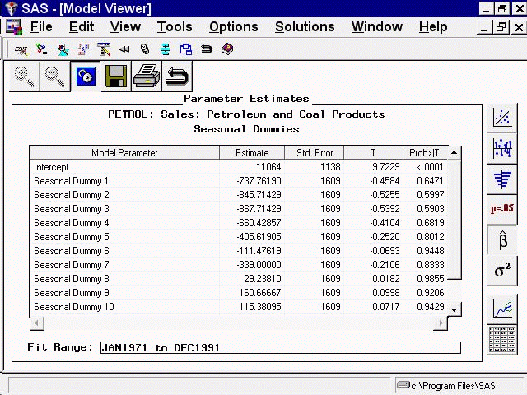Screen dimensions: 527x395
Task: Click the small toolbar fourth icon with squares
Action: (x=83, y=49)
